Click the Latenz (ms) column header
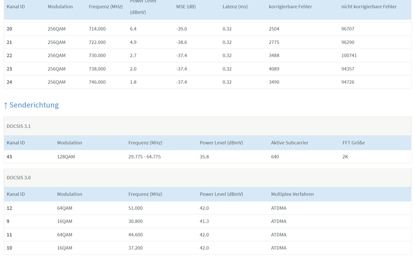 235,7
